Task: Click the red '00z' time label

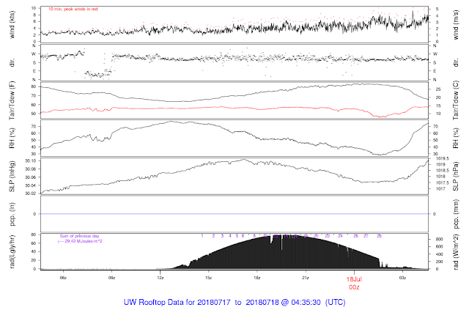Action: [354, 287]
